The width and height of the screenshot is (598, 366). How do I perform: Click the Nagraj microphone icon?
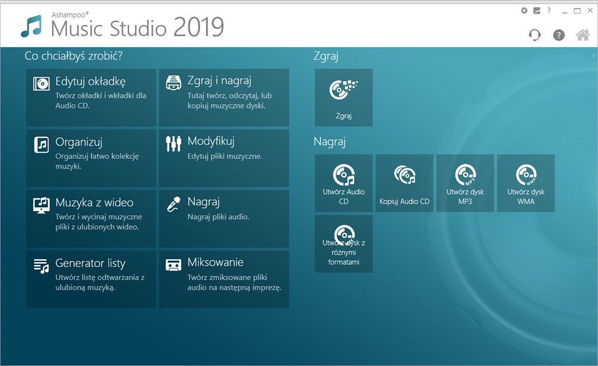tap(173, 204)
